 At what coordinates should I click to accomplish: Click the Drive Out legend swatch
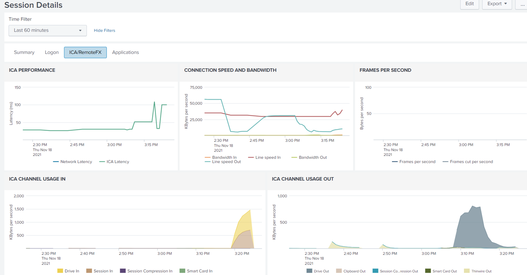309,271
